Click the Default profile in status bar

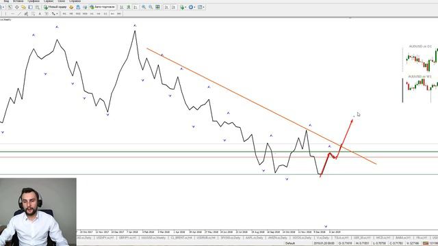(x=290, y=243)
